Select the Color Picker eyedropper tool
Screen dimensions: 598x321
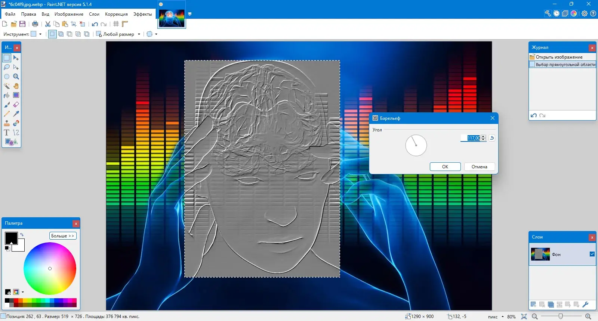point(16,114)
